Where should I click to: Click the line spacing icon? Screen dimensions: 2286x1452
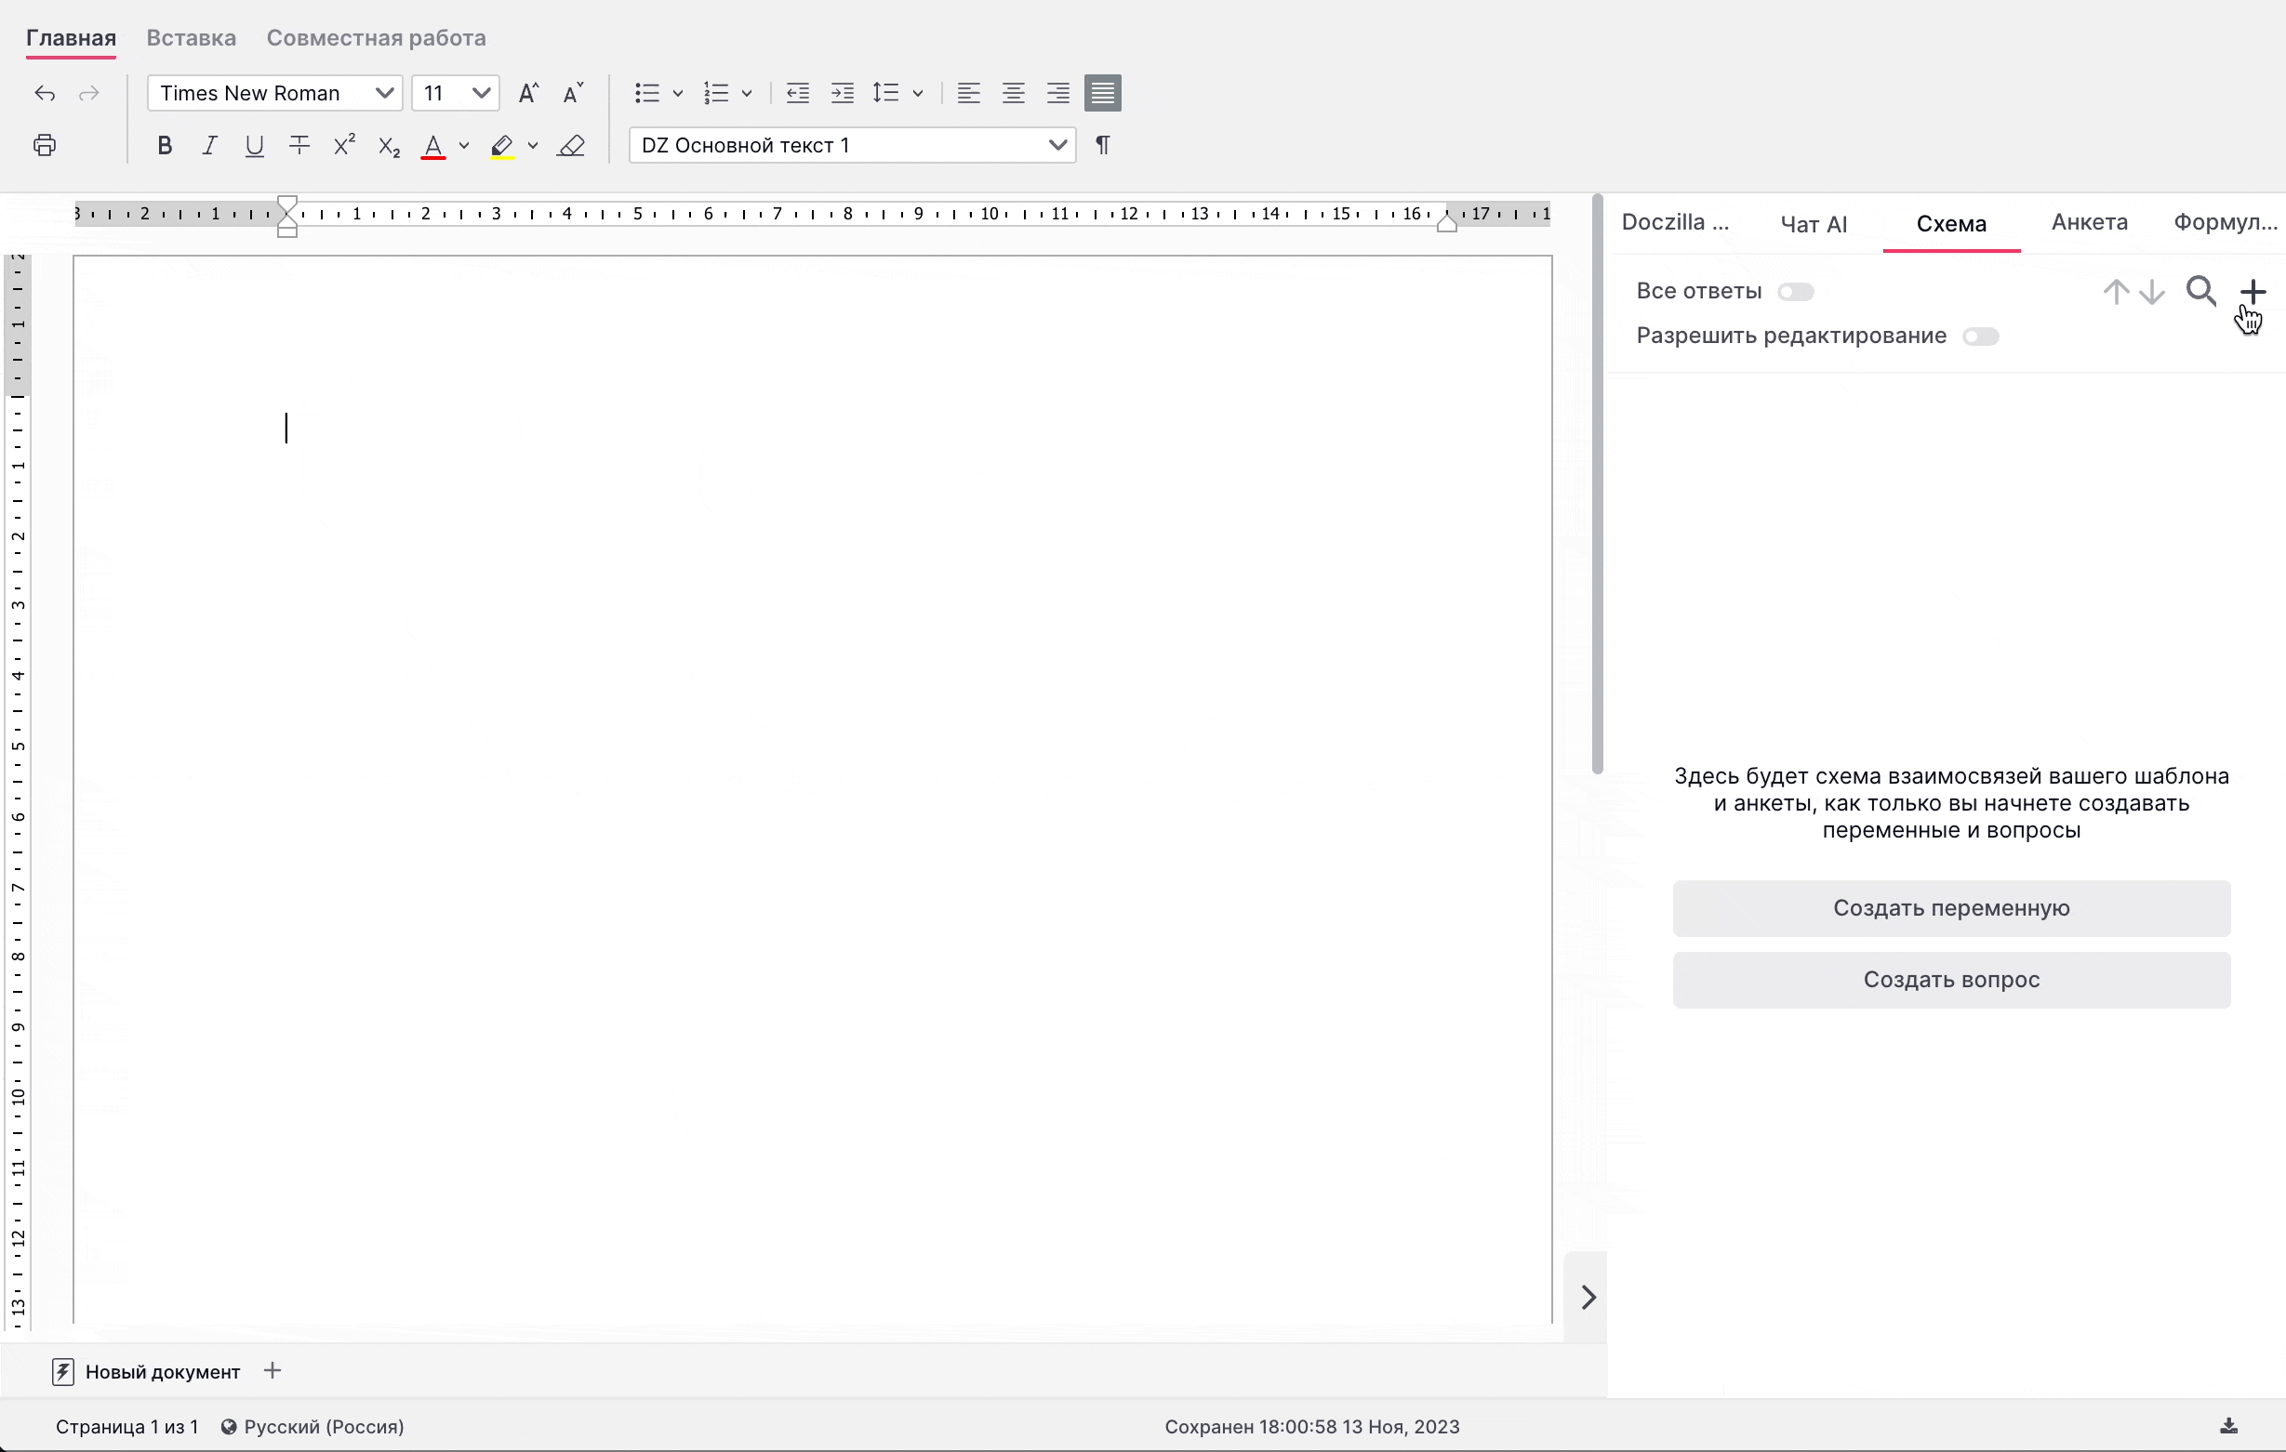pyautogui.click(x=885, y=93)
